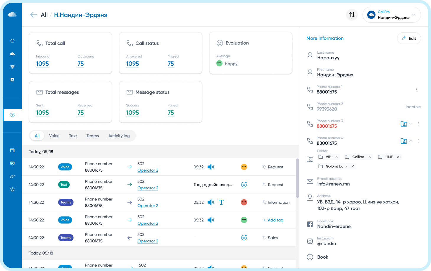Switch to the Teams tab
Image resolution: width=431 pixels, height=271 pixels.
tap(93, 136)
